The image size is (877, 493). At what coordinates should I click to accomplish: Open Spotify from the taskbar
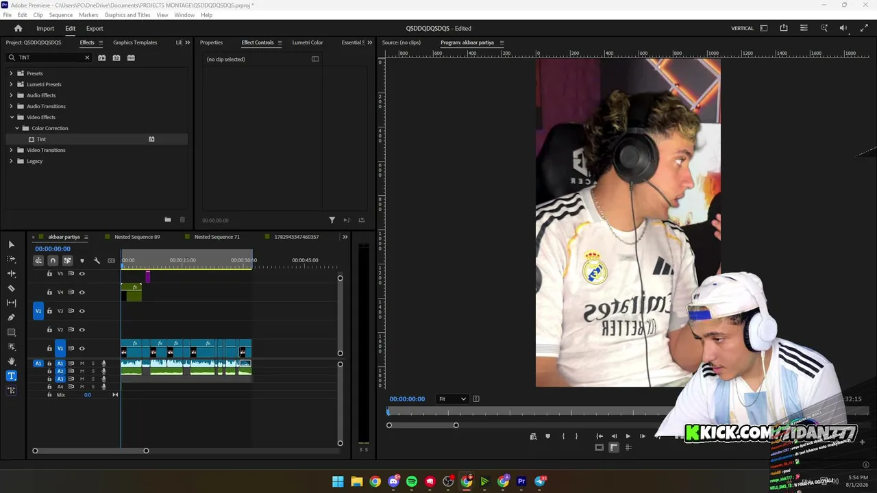[x=412, y=481]
